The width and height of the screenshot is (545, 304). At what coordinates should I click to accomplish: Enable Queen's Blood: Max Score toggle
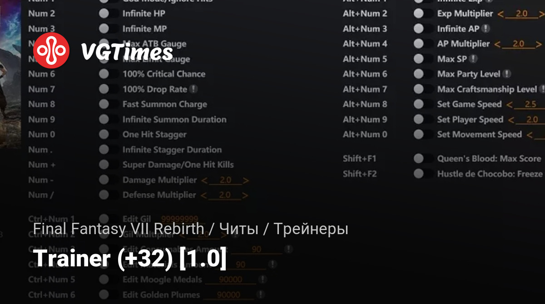[419, 158]
